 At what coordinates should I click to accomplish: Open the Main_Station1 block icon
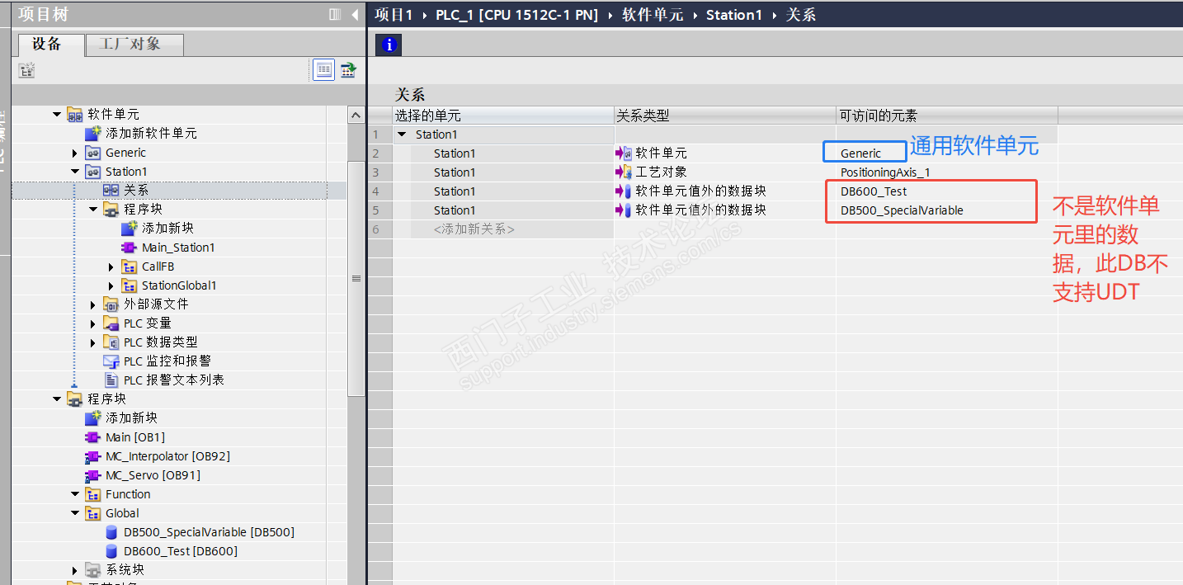(x=129, y=248)
